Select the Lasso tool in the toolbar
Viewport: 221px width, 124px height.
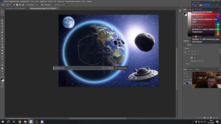coord(2,18)
